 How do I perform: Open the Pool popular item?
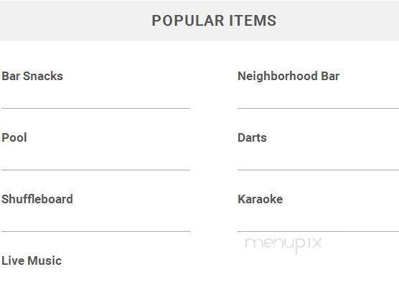coord(14,137)
